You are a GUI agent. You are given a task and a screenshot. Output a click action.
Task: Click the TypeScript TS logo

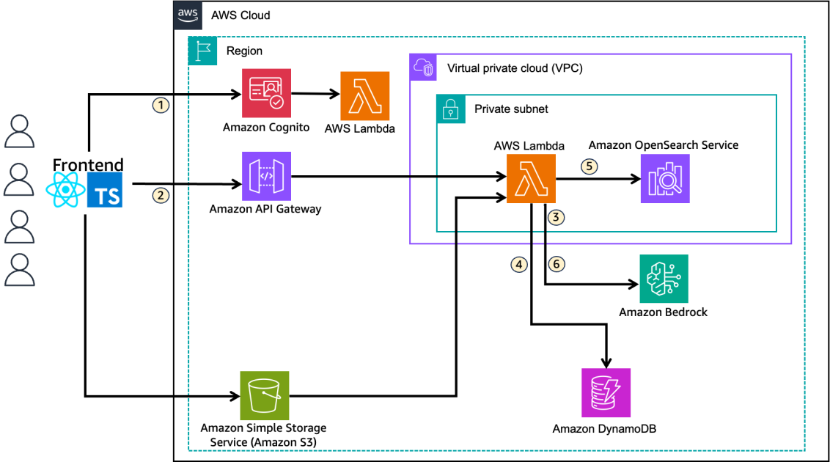105,189
